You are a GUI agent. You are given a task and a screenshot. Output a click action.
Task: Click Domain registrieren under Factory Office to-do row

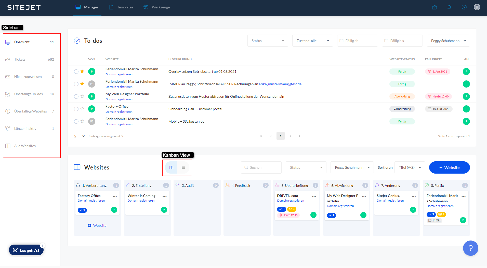point(119,112)
